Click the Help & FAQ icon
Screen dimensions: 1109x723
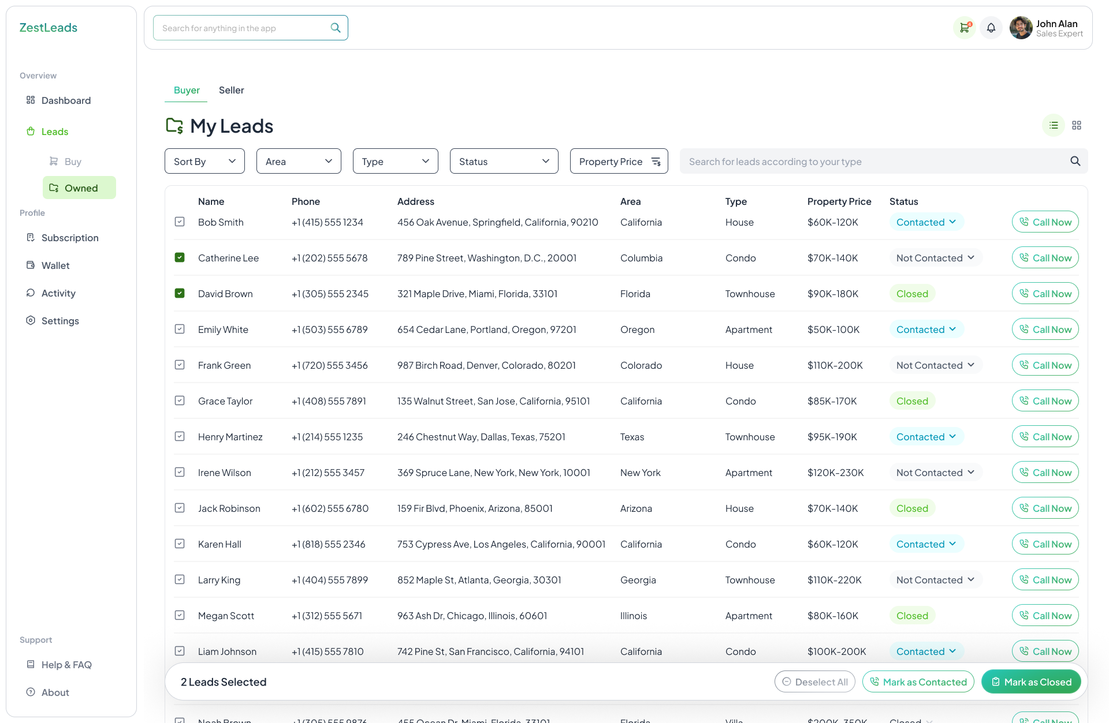[x=31, y=665]
